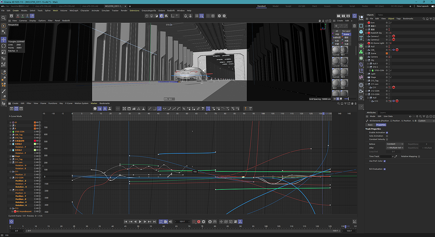Add a Text spline object from palette
This screenshot has width=435, height=237.
(x=361, y=38)
